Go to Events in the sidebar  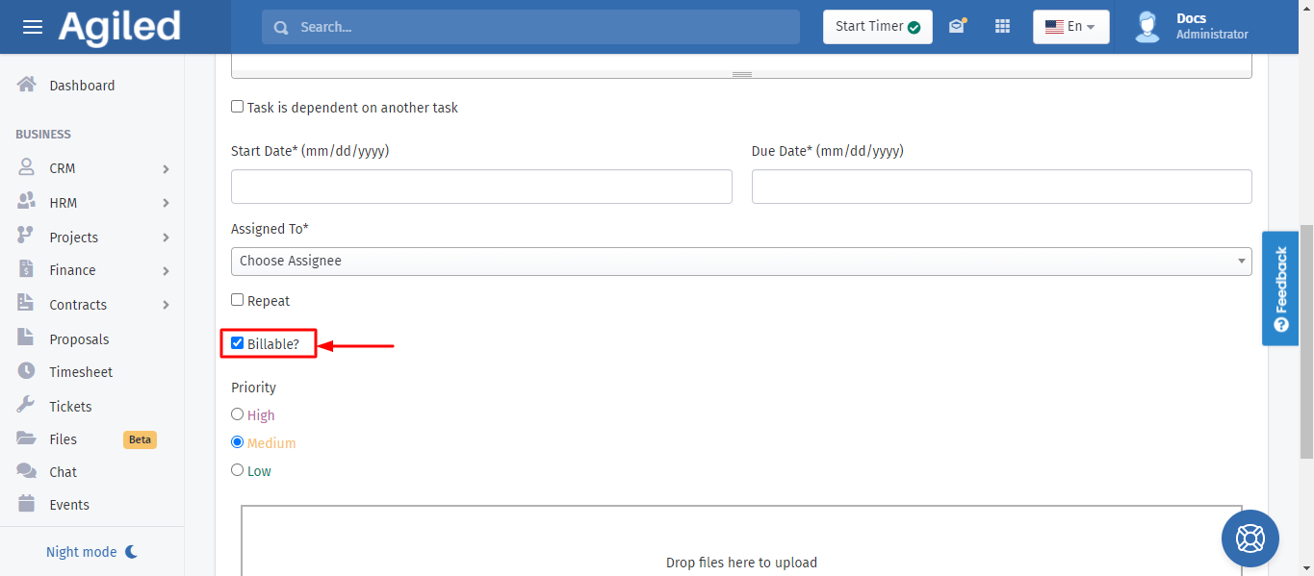coord(69,505)
